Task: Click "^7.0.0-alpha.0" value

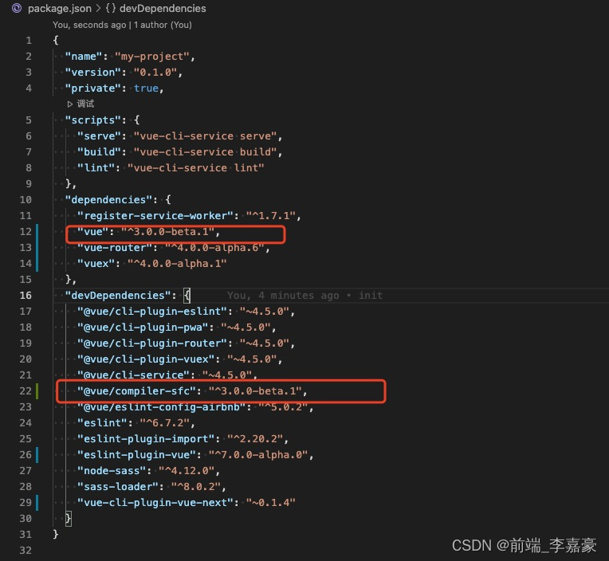Action: [258, 455]
